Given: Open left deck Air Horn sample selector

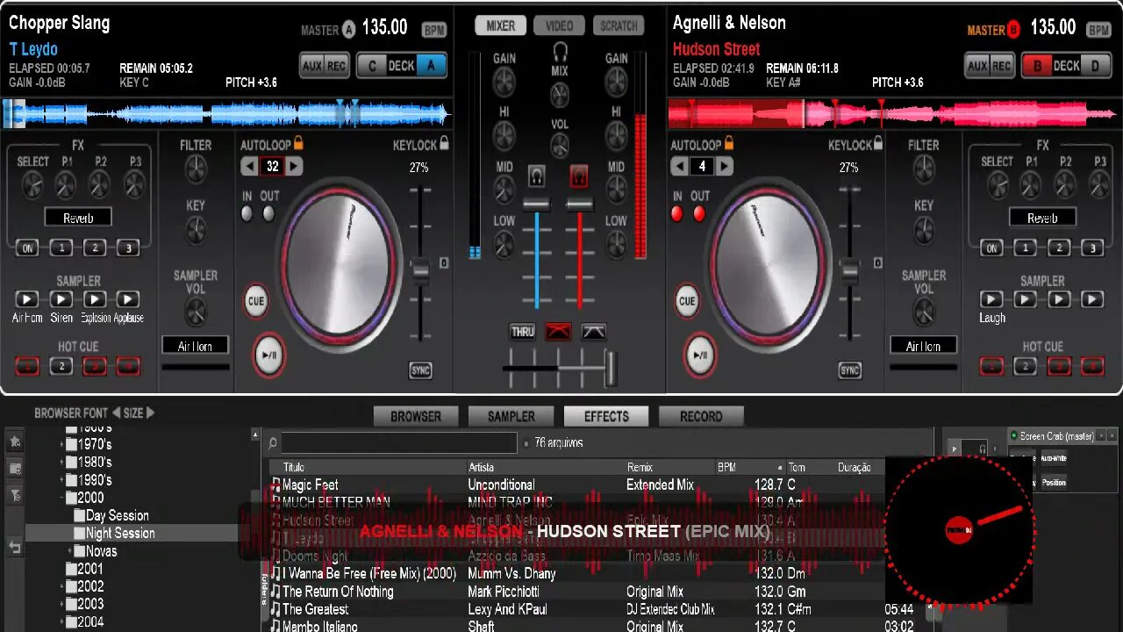Looking at the screenshot, I should pos(195,346).
